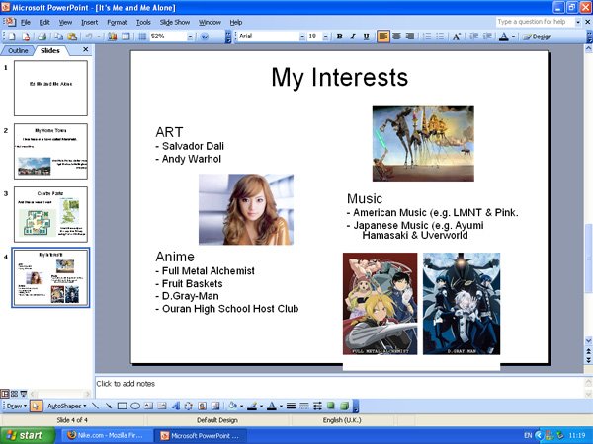Image resolution: width=593 pixels, height=444 pixels.
Task: Create a new blank presentation
Action: [x=12, y=37]
